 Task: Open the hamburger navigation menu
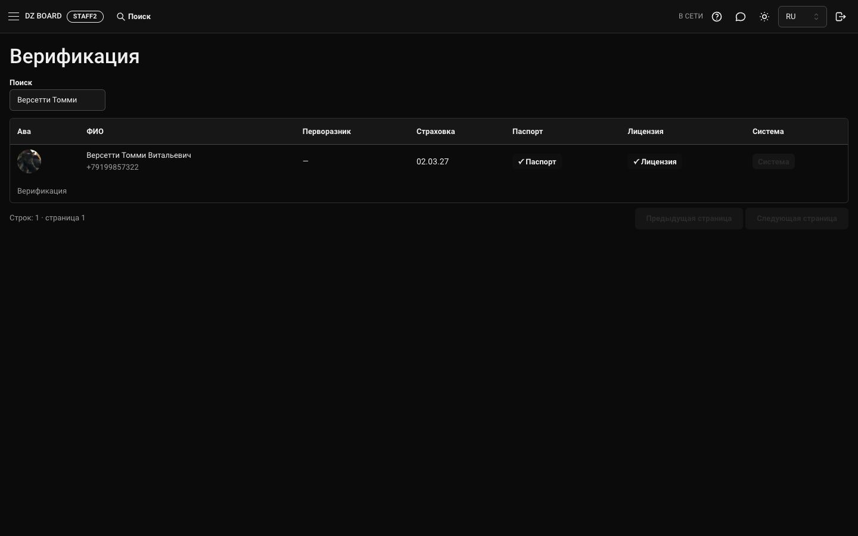(14, 17)
